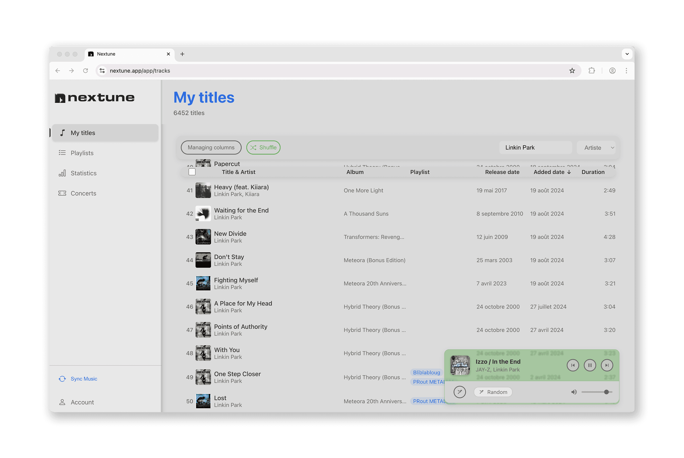
Task: Click the nextune logo
Action: [x=95, y=98]
